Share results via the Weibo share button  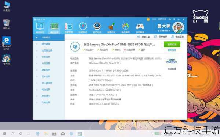(x=143, y=37)
